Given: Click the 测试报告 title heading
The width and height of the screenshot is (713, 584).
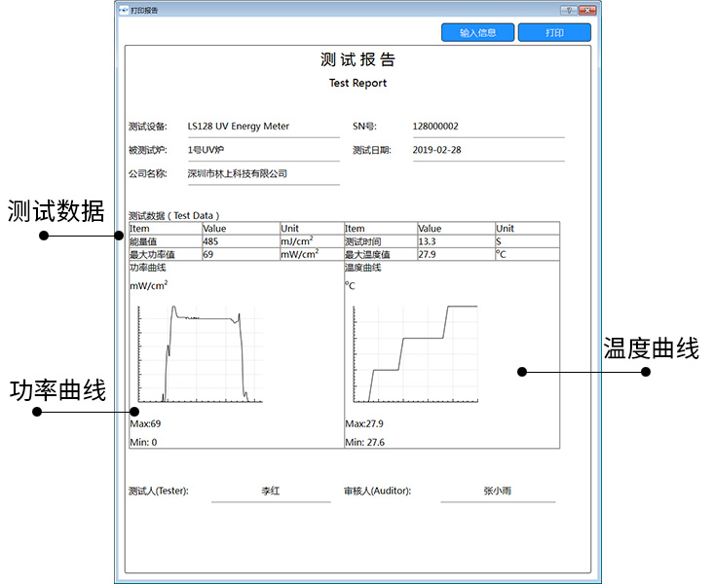Looking at the screenshot, I should click(x=357, y=59).
